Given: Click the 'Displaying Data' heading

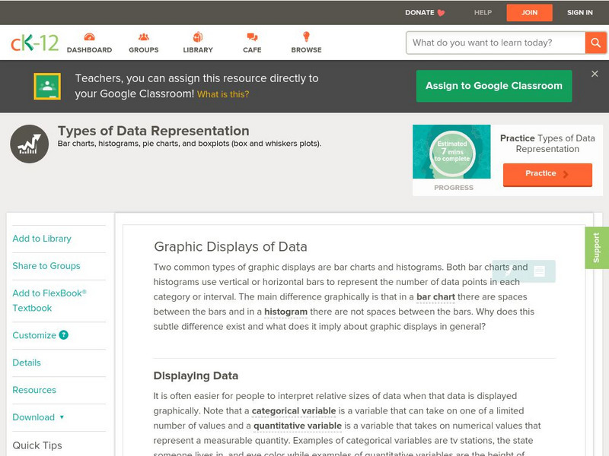Looking at the screenshot, I should point(196,375).
